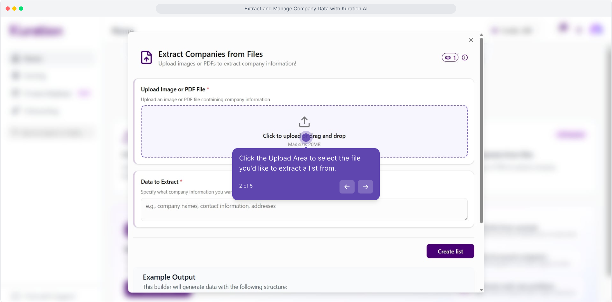Click the info icon in dialog header
This screenshot has height=302, width=612.
click(465, 58)
